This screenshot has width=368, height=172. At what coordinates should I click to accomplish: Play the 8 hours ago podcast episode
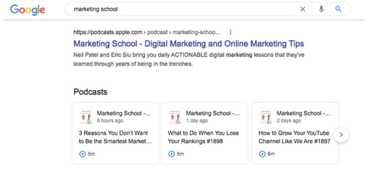click(x=82, y=154)
